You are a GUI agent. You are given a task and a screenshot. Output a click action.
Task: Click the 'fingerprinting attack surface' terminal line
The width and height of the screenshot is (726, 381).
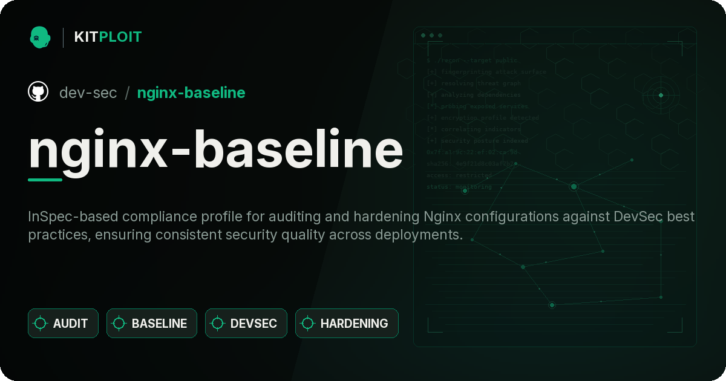coord(486,72)
